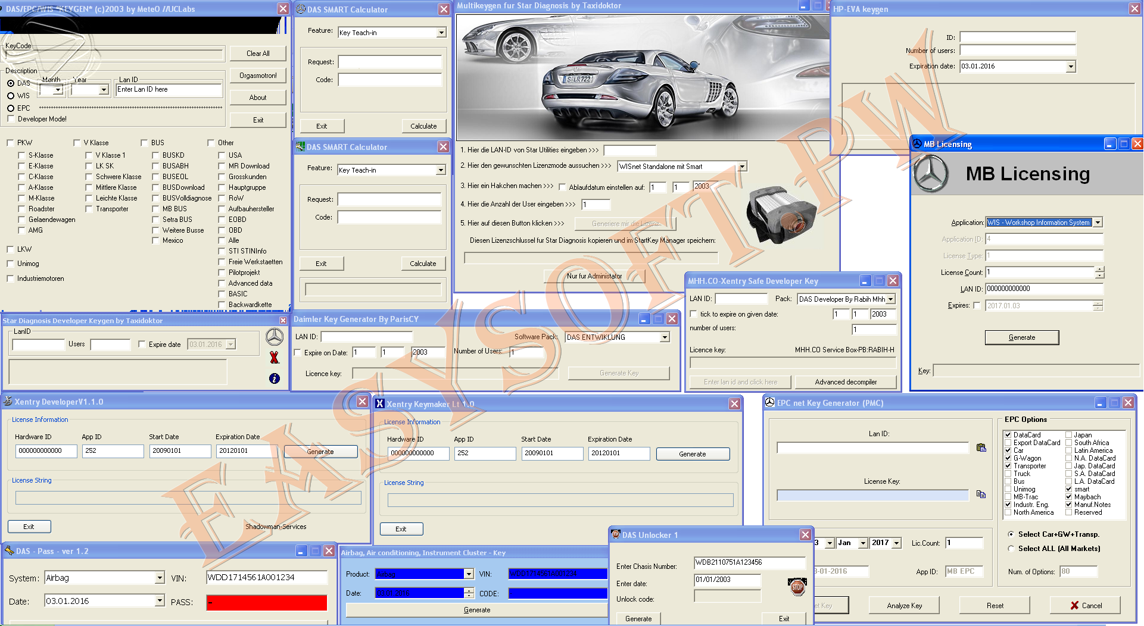The image size is (1144, 626).
Task: Click the STOP sign icon in DAS Unlocker
Action: (797, 587)
